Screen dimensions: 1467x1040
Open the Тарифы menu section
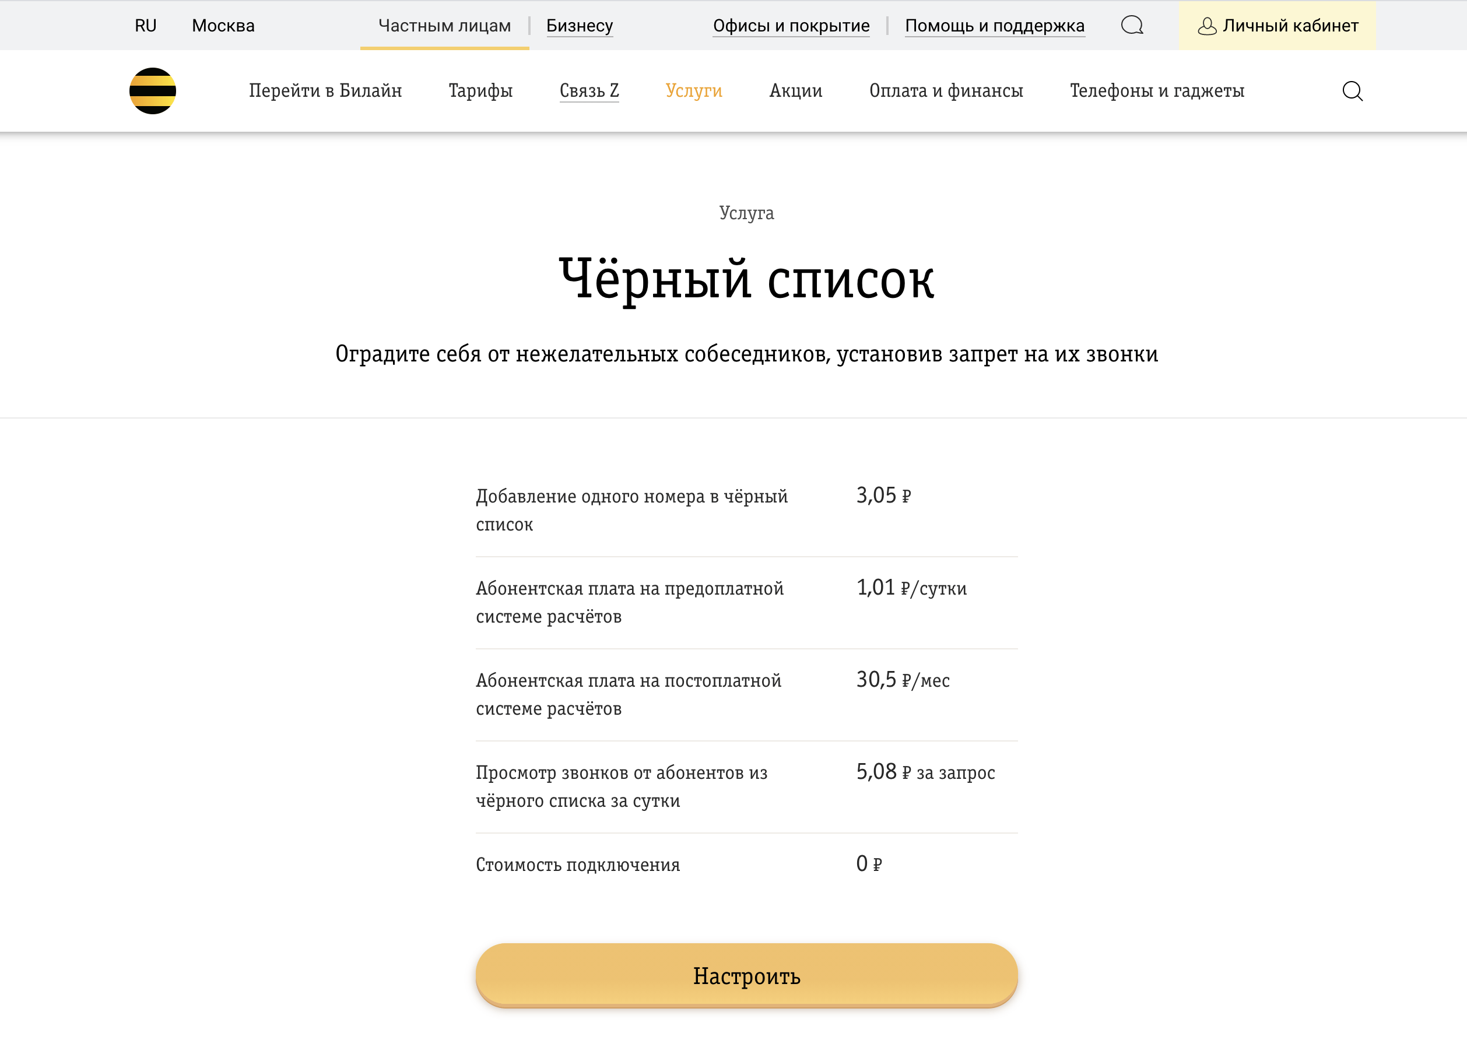481,90
